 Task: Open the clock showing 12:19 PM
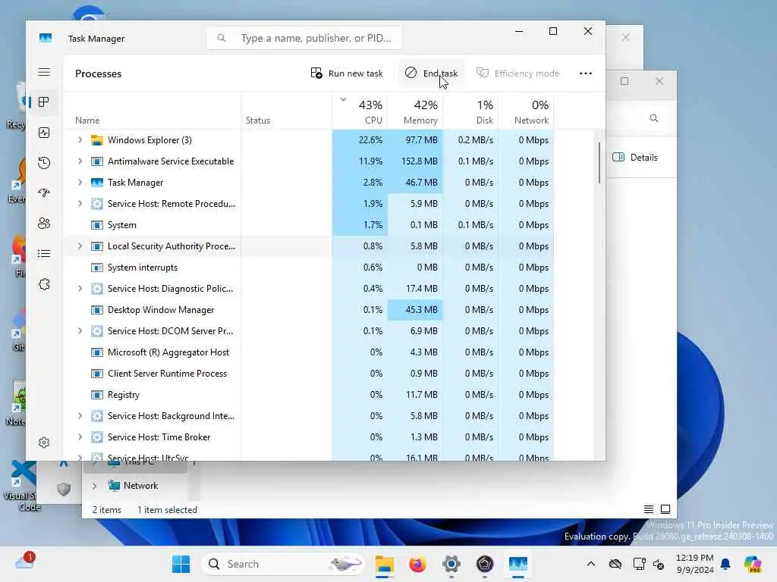[695, 564]
